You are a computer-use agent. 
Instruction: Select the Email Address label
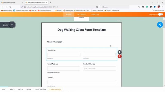click(x=53, y=64)
